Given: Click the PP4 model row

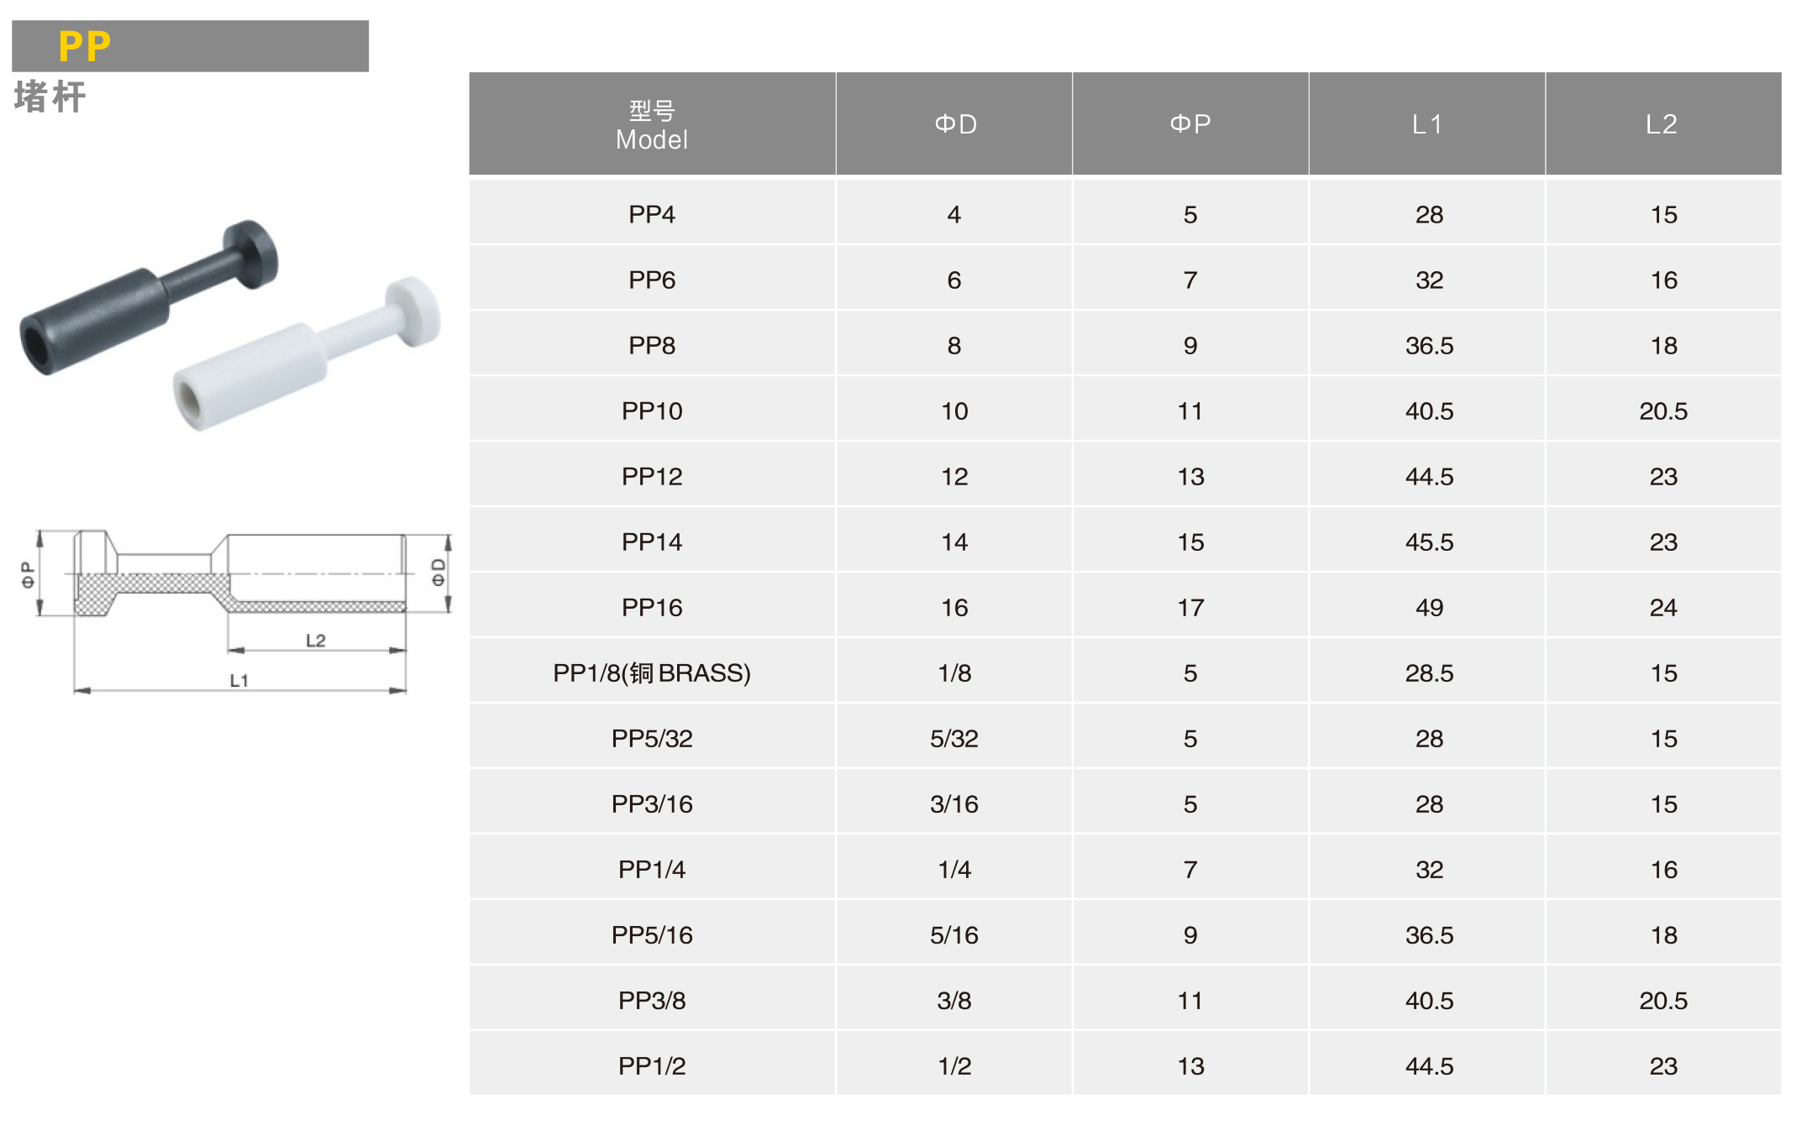Looking at the screenshot, I should [1125, 214].
